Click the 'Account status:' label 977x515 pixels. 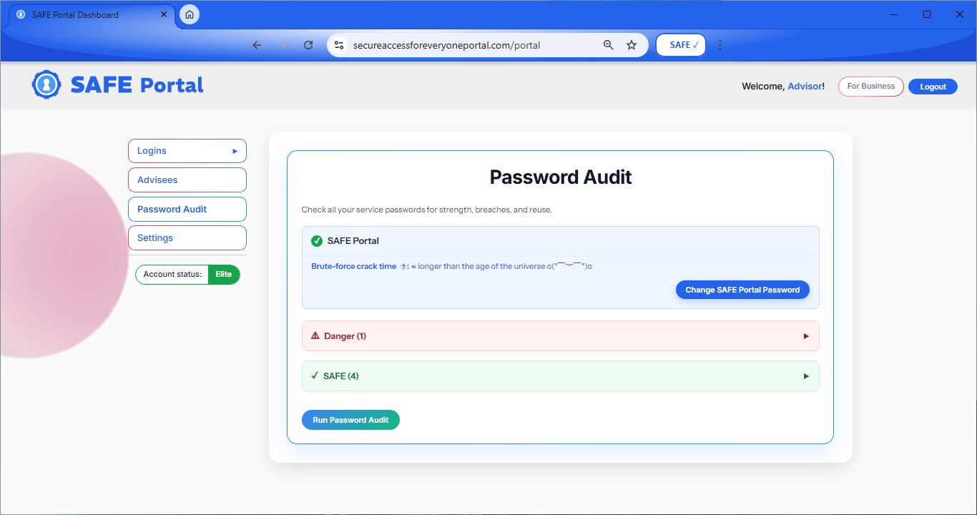pyautogui.click(x=172, y=275)
